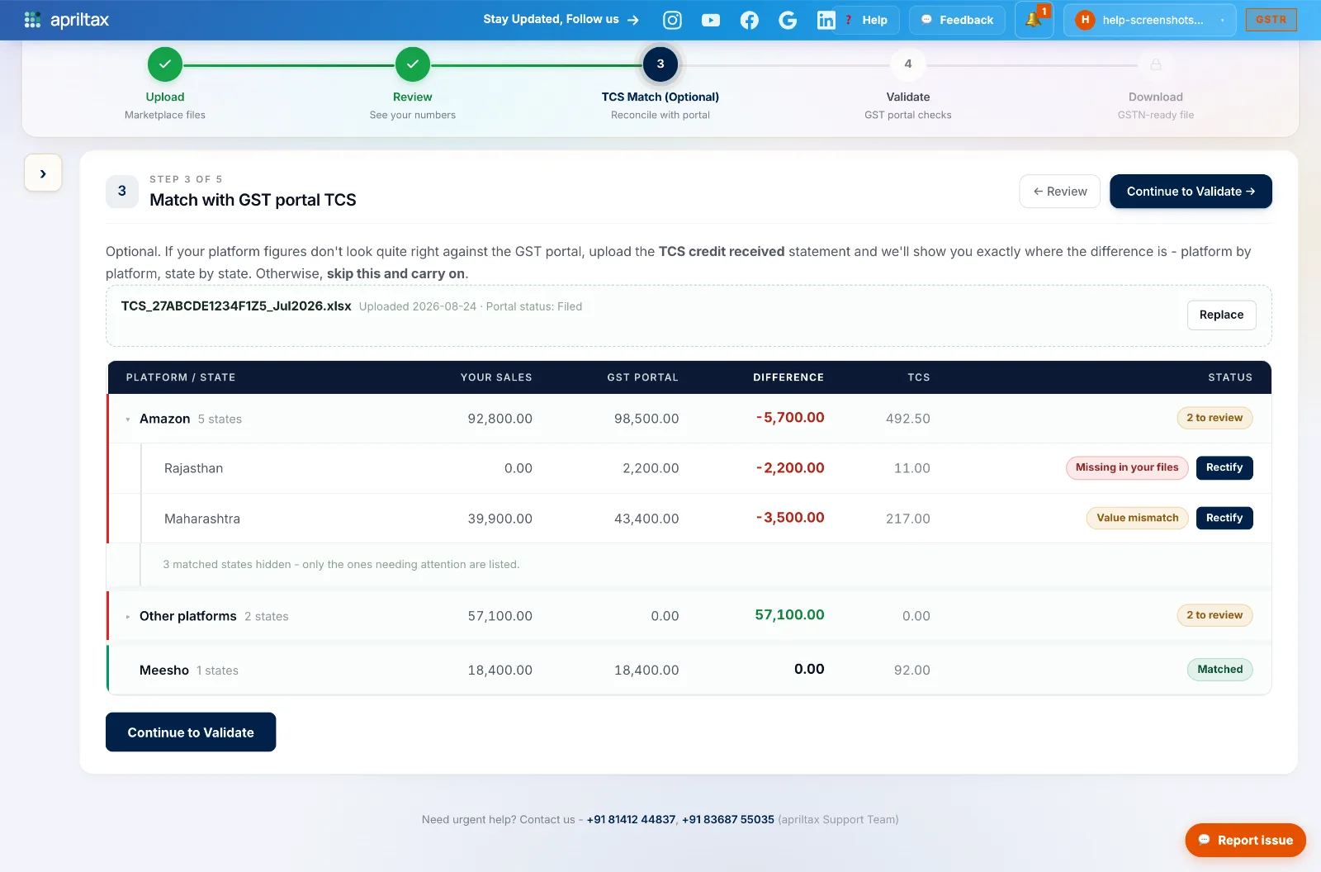This screenshot has width=1321, height=872.
Task: Click Other platforms difference 57,100.00
Action: pos(789,615)
